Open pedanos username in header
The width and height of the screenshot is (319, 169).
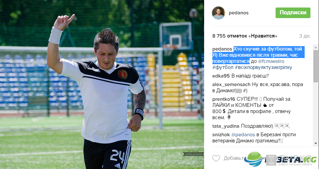pos(239,13)
